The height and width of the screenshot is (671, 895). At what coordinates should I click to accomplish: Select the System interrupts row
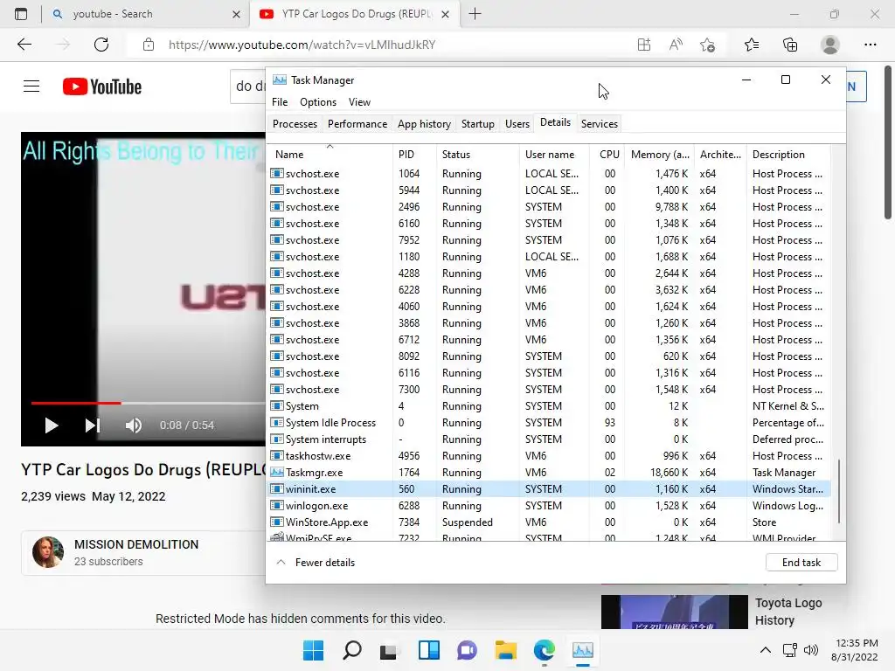coord(549,439)
